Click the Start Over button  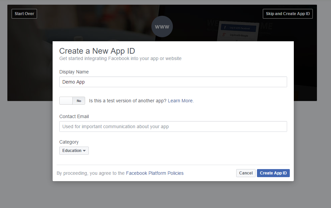tap(24, 14)
